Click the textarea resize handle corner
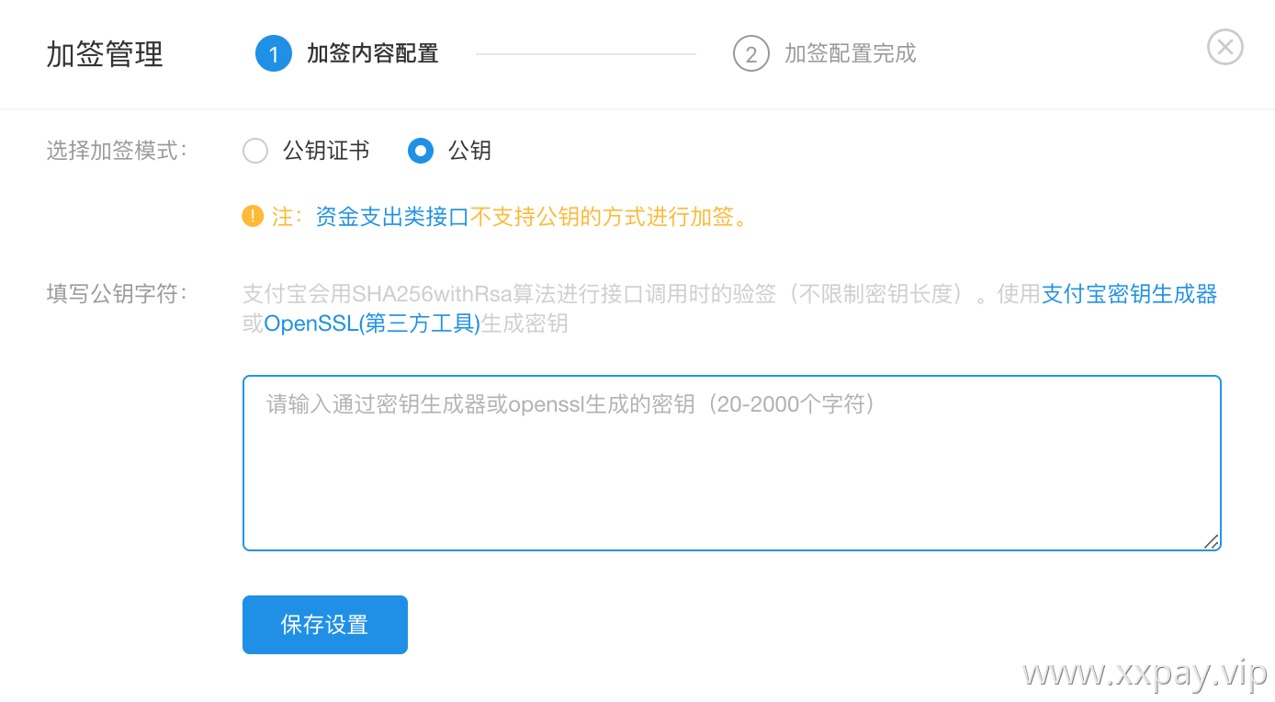Viewport: 1275px width, 702px height. (1212, 541)
